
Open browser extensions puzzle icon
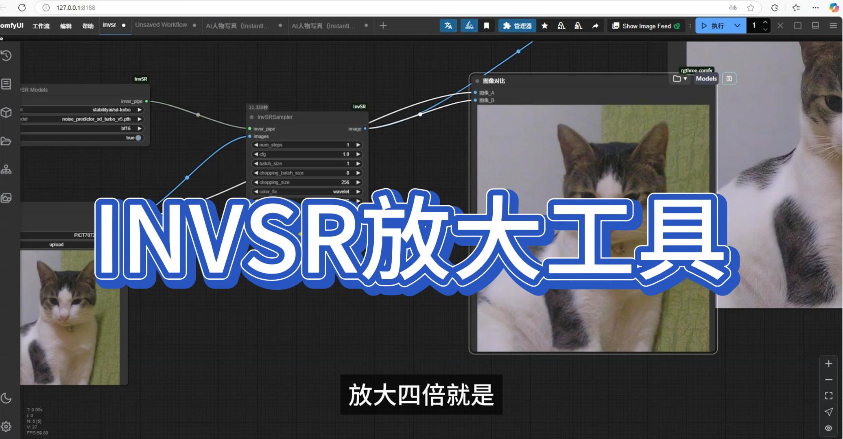pyautogui.click(x=774, y=7)
